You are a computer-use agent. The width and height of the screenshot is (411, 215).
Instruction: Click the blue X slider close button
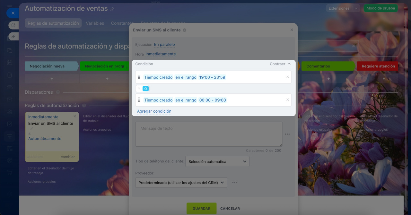pos(13,13)
